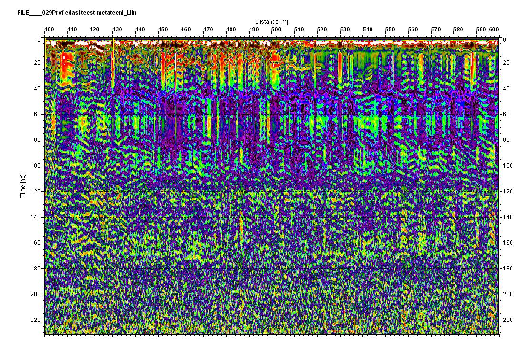Select the 410 distance tick label
The width and height of the screenshot is (522, 360).
point(72,29)
